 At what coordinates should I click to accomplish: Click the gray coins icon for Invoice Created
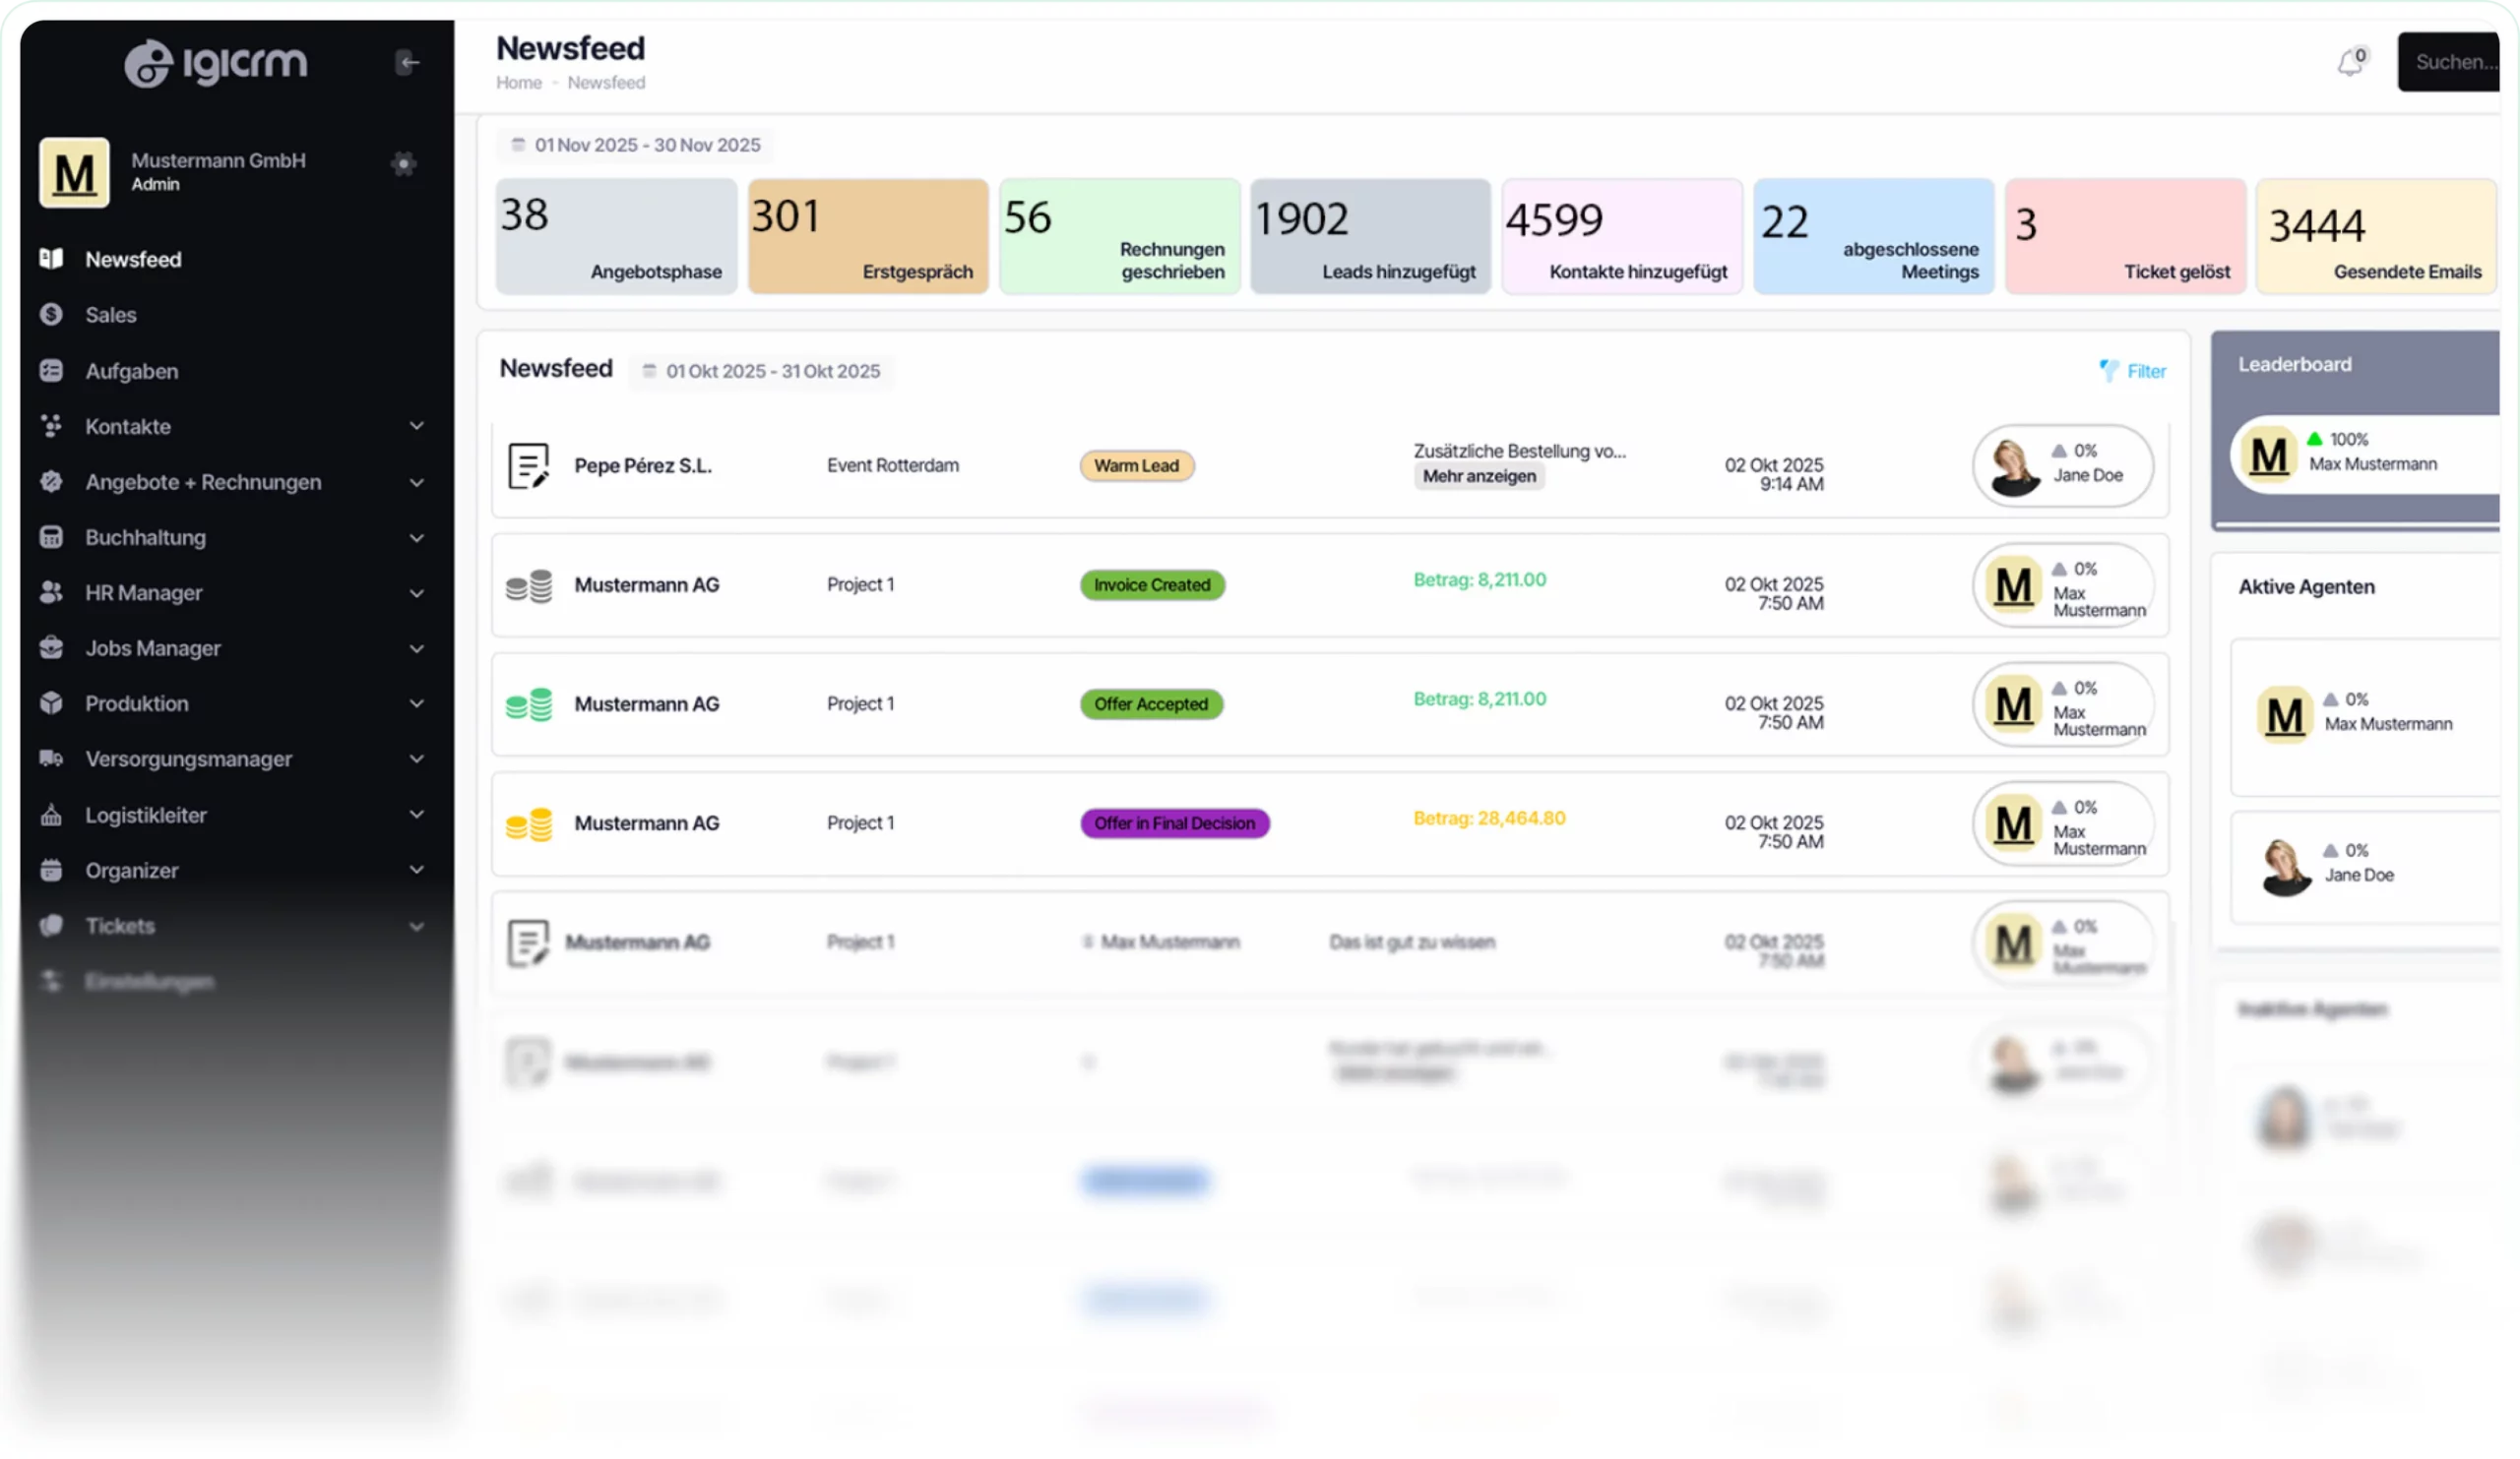click(528, 585)
